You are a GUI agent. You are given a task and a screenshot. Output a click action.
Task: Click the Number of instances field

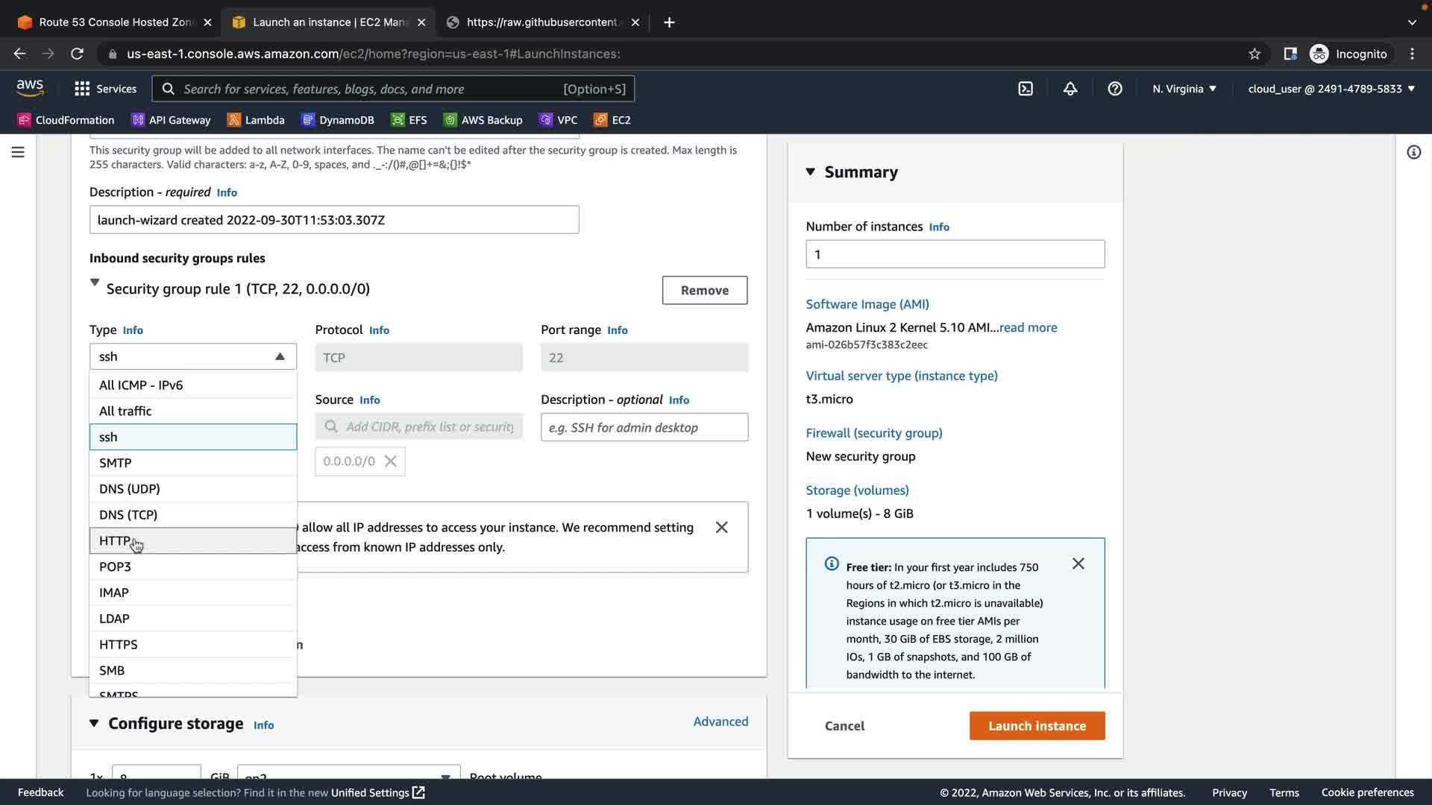click(955, 255)
